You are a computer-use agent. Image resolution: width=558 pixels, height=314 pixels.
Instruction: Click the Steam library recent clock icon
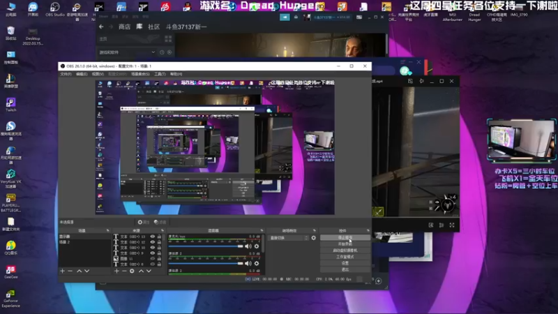[x=162, y=52]
